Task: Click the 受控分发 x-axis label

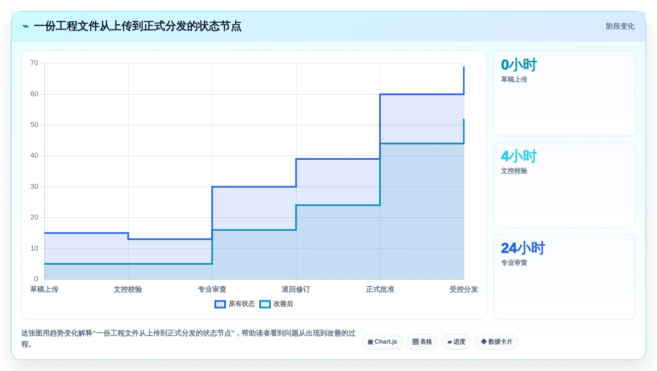Action: coord(464,289)
